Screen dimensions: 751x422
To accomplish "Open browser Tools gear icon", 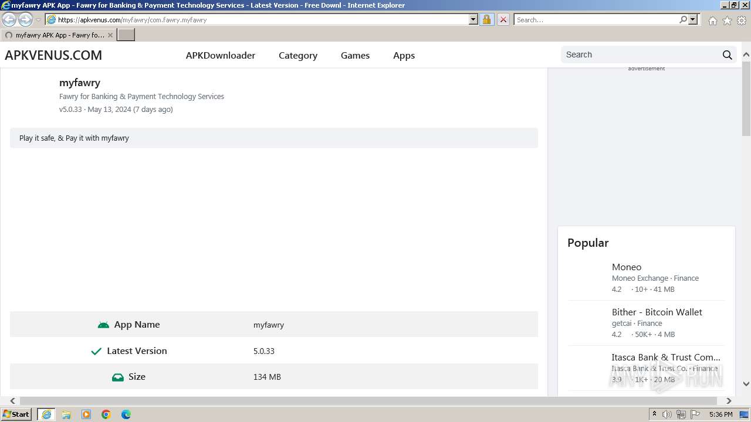I will click(x=742, y=21).
